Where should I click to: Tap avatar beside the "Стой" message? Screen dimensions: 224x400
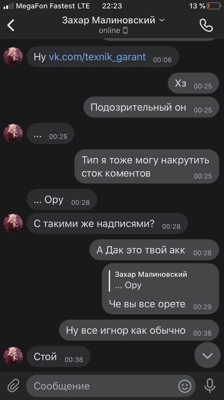(13, 356)
